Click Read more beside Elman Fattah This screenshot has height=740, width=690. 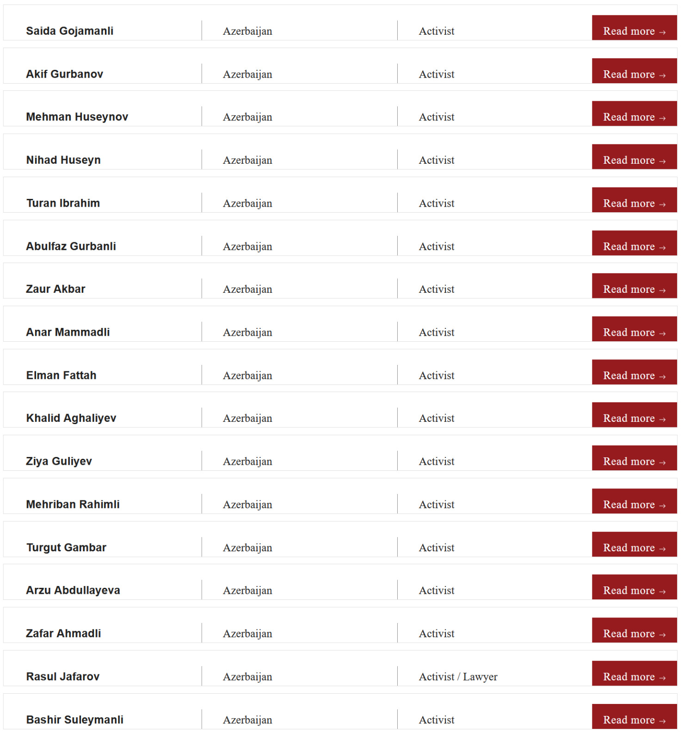(634, 373)
